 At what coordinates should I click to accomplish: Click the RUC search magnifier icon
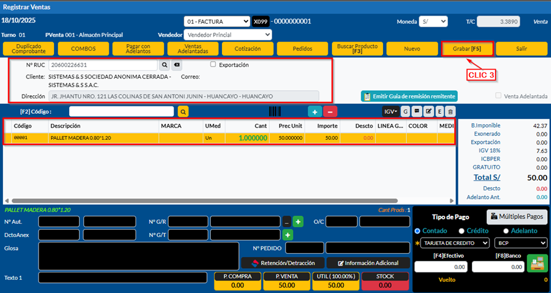[x=165, y=65]
